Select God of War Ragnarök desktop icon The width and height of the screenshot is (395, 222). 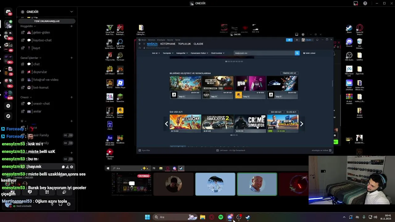click(120, 44)
